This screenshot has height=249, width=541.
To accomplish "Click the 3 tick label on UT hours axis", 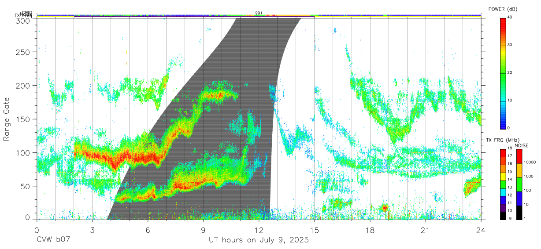I will [93, 231].
